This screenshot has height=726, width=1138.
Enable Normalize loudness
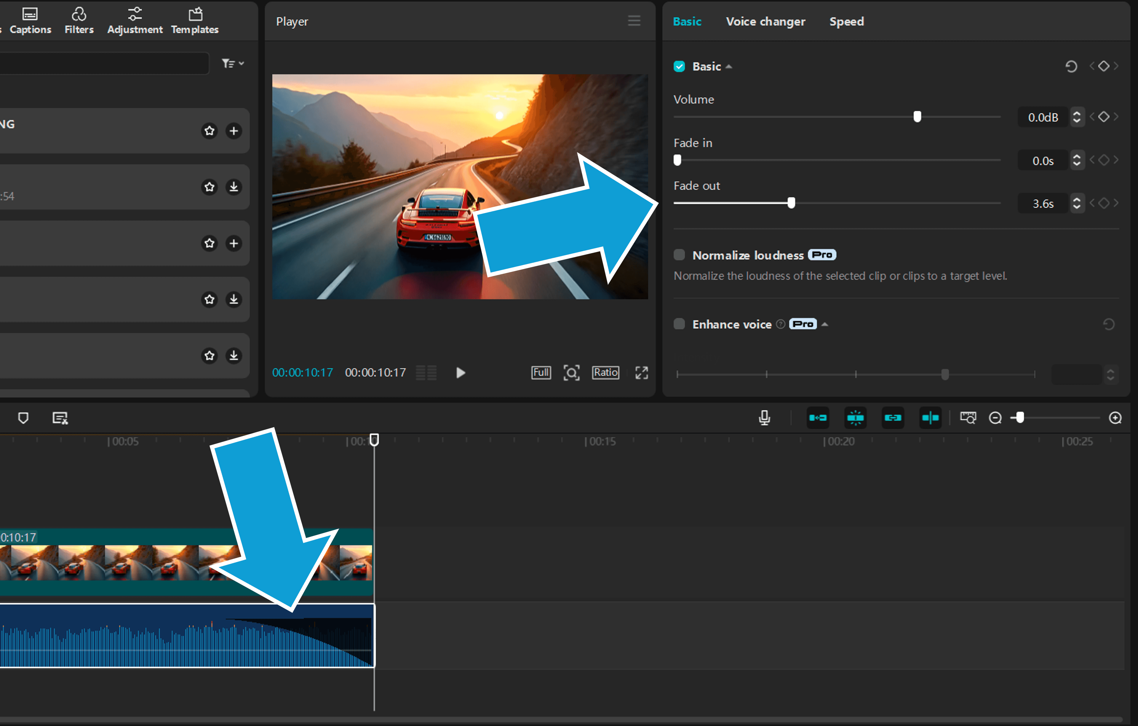point(679,255)
